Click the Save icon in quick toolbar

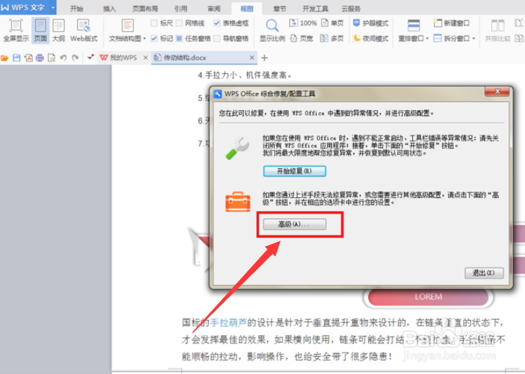coord(17,58)
